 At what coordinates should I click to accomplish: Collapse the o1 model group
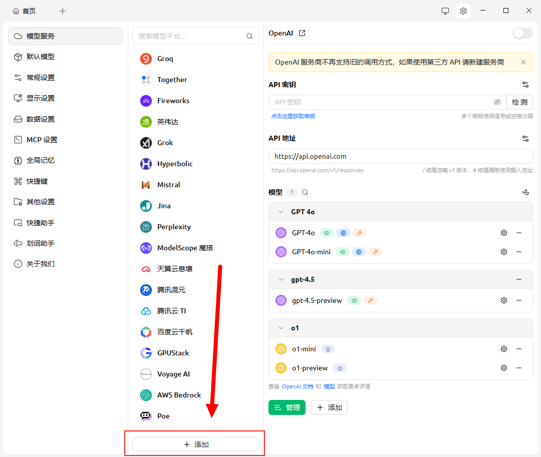281,328
